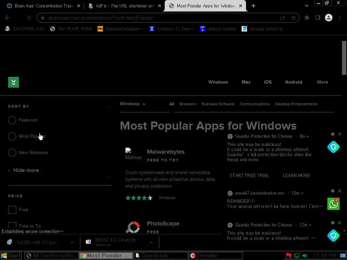Open the More navigation menu
This screenshot has height=260, width=347.
[x=322, y=82]
